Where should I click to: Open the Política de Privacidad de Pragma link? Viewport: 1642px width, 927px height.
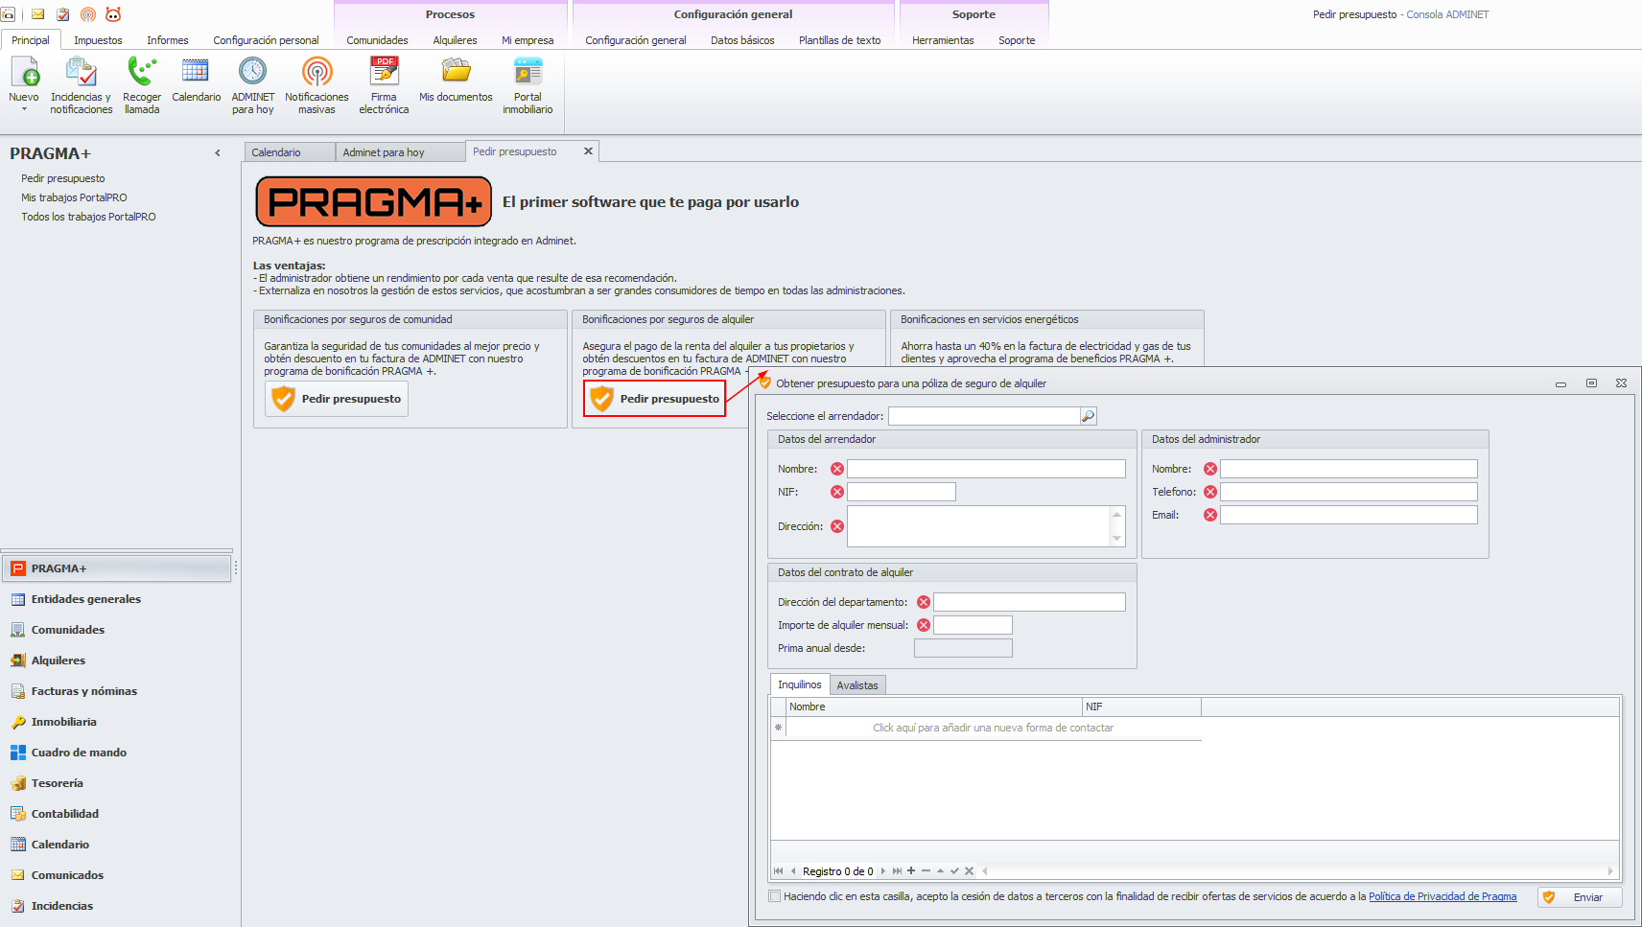[x=1443, y=896]
